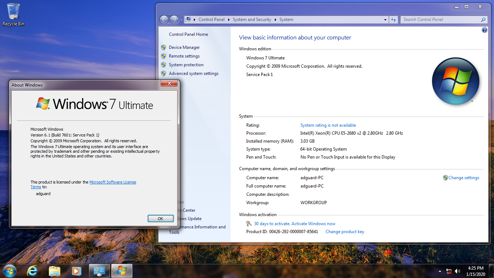Open Device Manager from sidebar
Viewport: 494px width, 278px height.
[184, 47]
